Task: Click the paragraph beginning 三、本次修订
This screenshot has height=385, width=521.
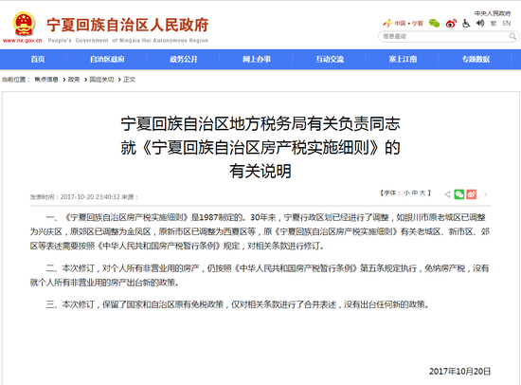Action: tap(238, 304)
